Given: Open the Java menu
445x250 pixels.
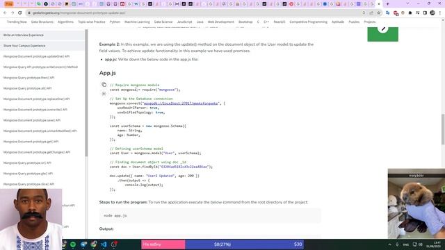Looking at the screenshot, I should [x=200, y=22].
